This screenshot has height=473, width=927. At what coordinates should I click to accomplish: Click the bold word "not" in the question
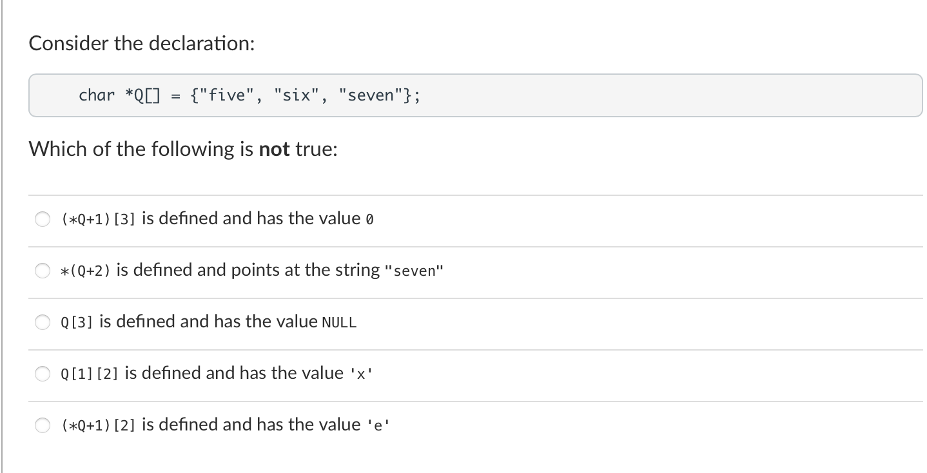[x=275, y=150]
